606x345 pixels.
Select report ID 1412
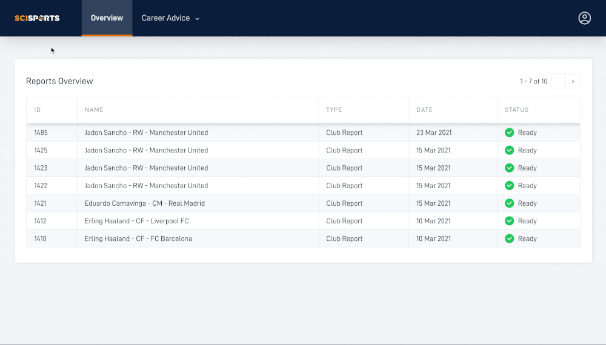click(40, 221)
